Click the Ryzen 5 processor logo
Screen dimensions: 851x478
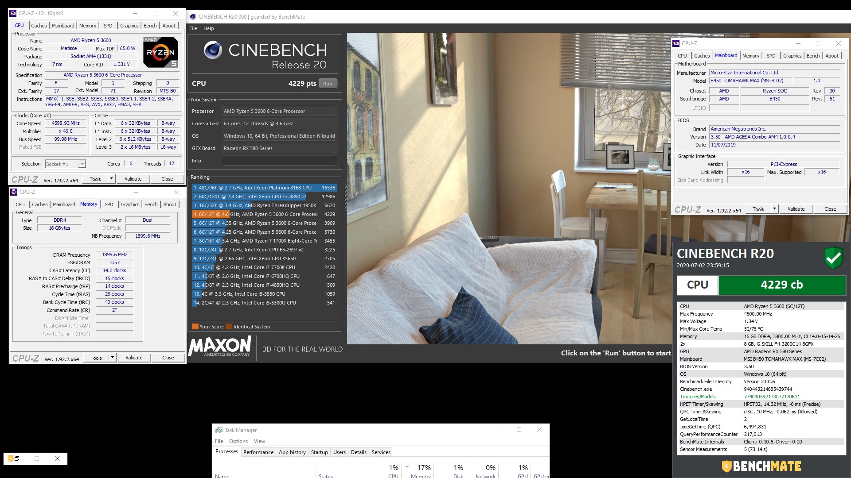pos(160,52)
